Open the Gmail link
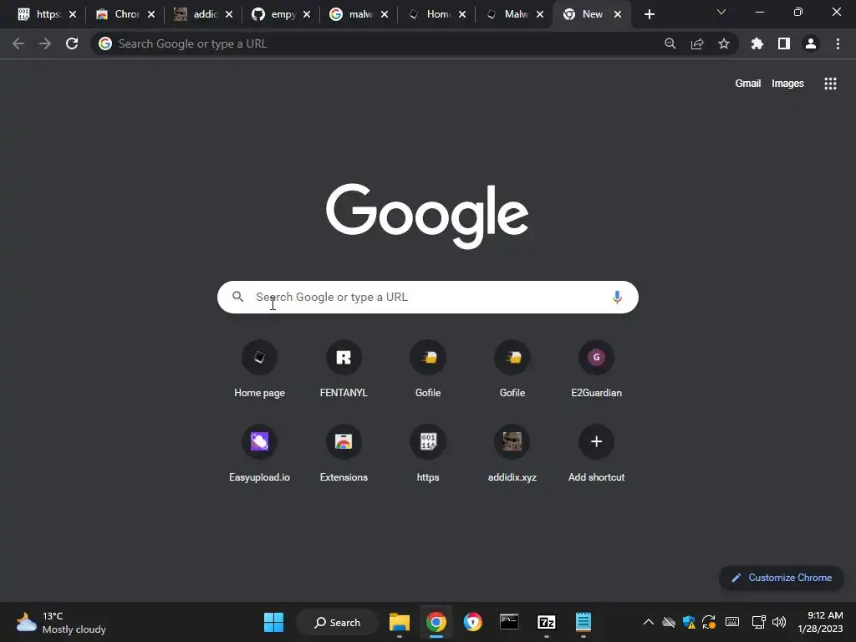 tap(747, 84)
